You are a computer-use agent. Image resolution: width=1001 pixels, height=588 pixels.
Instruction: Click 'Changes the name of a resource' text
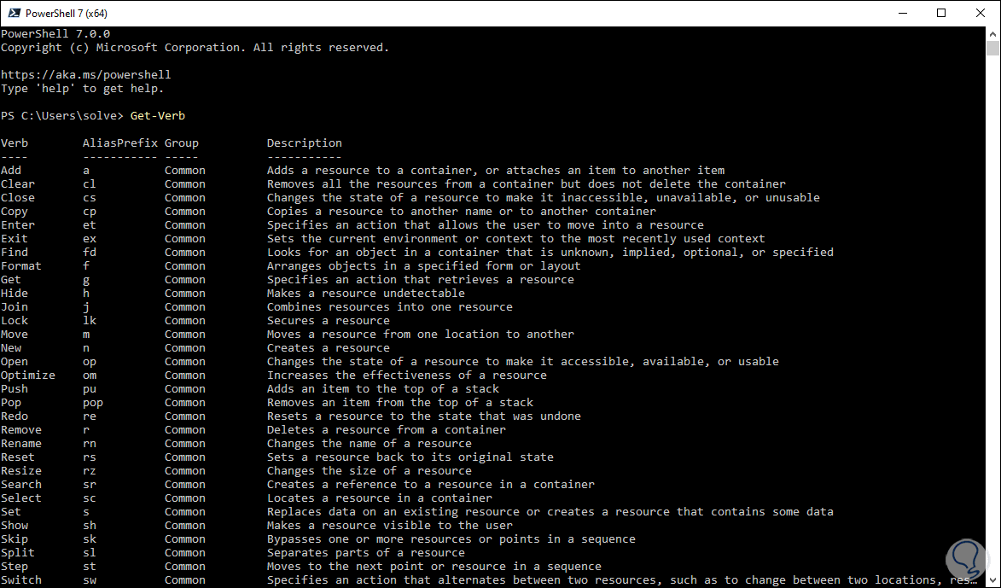(369, 444)
